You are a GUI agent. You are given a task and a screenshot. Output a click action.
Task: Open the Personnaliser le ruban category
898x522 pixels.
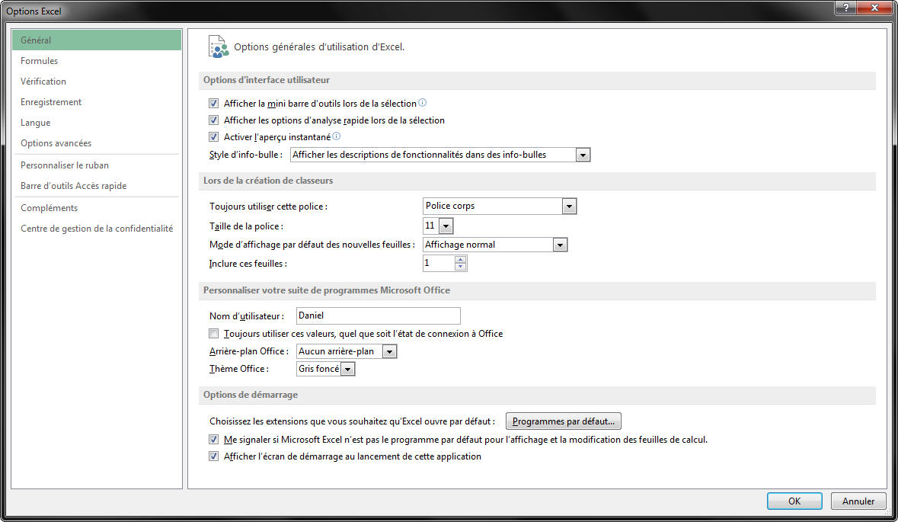[97, 165]
